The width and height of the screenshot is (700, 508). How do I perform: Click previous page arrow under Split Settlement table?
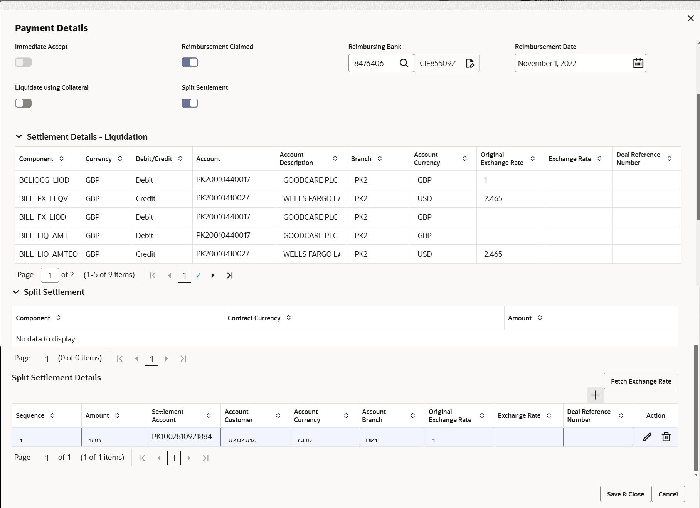point(136,358)
